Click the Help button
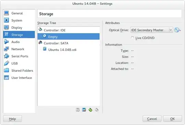 (x=12, y=119)
